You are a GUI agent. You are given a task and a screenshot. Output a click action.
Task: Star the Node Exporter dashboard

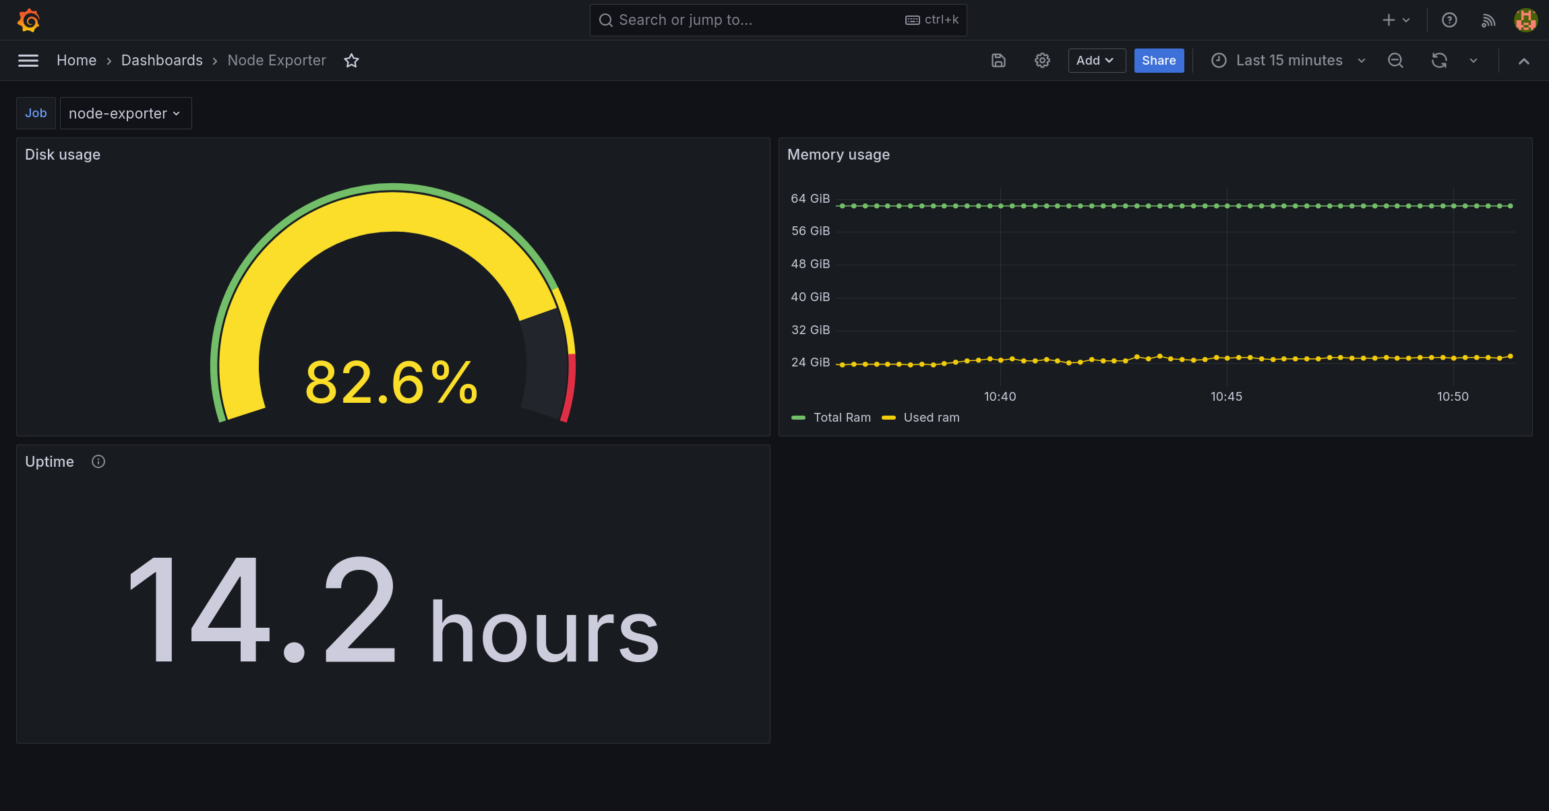[351, 61]
